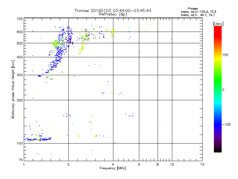The image size is (238, 179).
Task: Click the frequency axis label "1"
Action: [x=24, y=164]
